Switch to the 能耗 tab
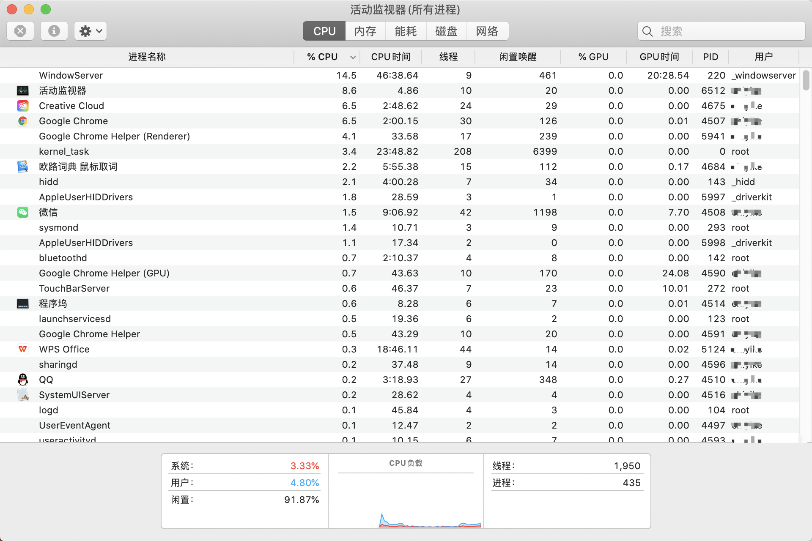 click(406, 31)
